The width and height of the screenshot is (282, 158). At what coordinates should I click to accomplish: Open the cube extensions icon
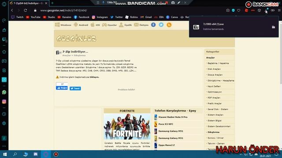259,11
